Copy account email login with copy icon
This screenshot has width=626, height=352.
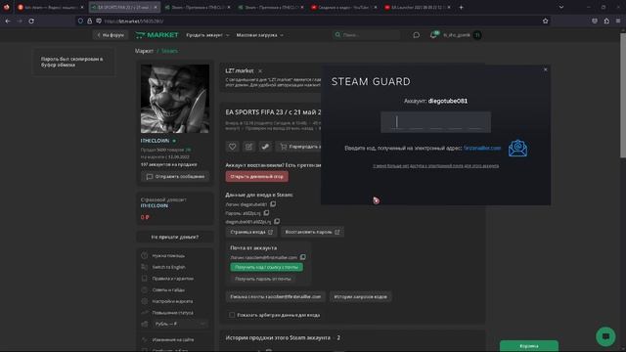click(x=303, y=257)
